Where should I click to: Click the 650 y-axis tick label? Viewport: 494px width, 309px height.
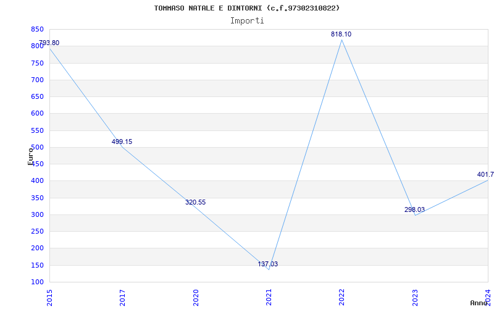(37, 97)
